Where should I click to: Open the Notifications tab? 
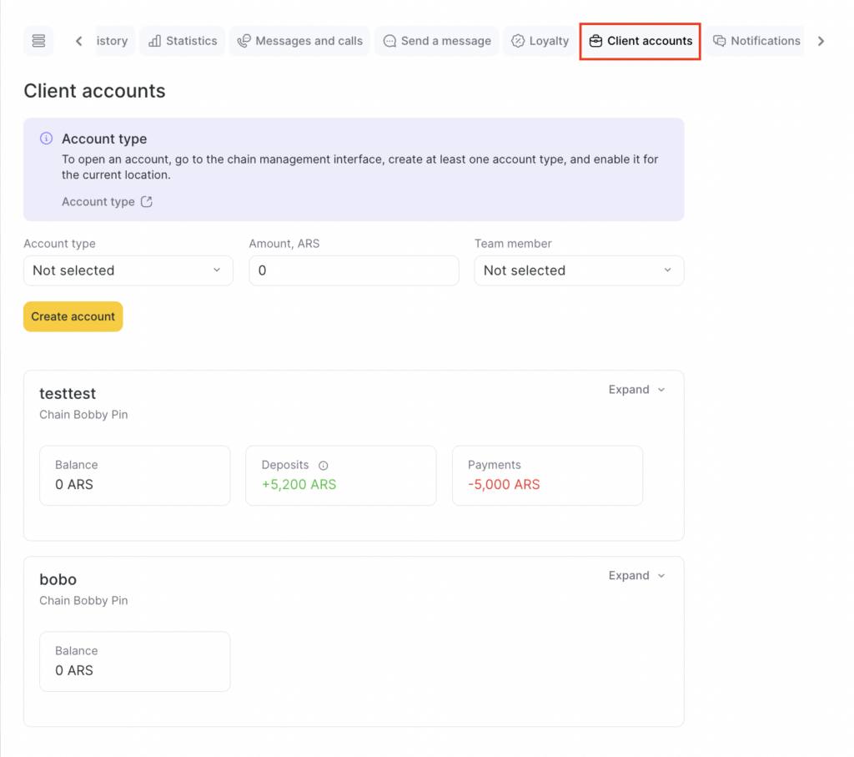pyautogui.click(x=756, y=41)
